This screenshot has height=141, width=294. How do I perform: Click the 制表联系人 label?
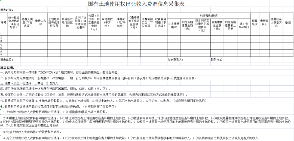[175, 60]
